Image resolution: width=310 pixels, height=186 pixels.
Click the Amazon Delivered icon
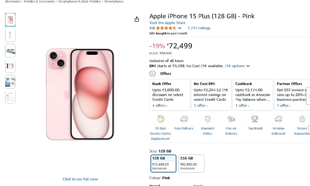278,119
